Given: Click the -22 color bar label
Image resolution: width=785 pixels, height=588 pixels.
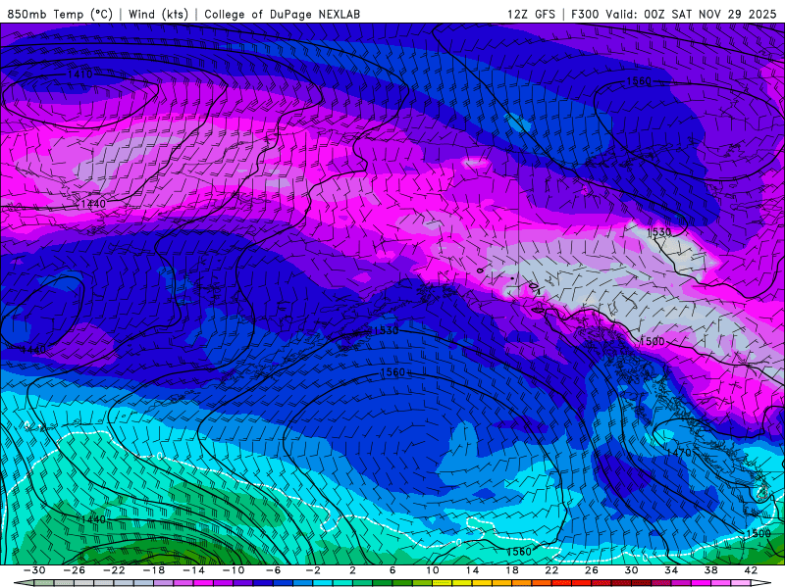Looking at the screenshot, I should pos(114,570).
